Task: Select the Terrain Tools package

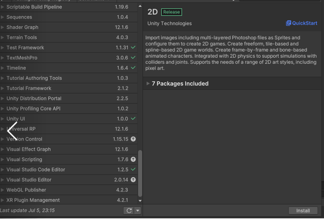Action: pos(21,38)
